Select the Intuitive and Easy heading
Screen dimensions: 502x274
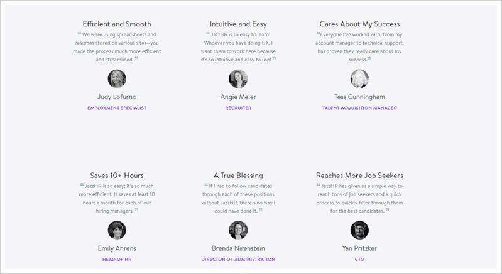(238, 24)
